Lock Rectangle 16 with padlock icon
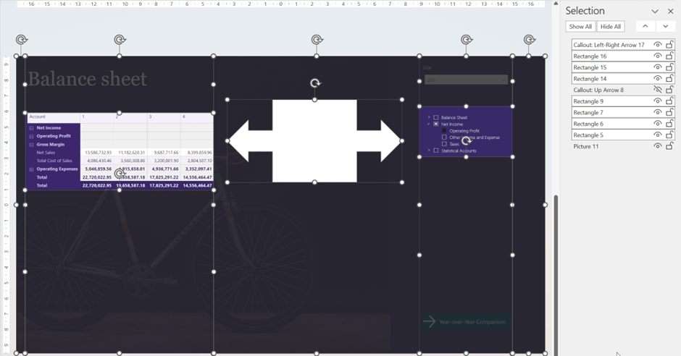The width and height of the screenshot is (681, 356). tap(669, 56)
